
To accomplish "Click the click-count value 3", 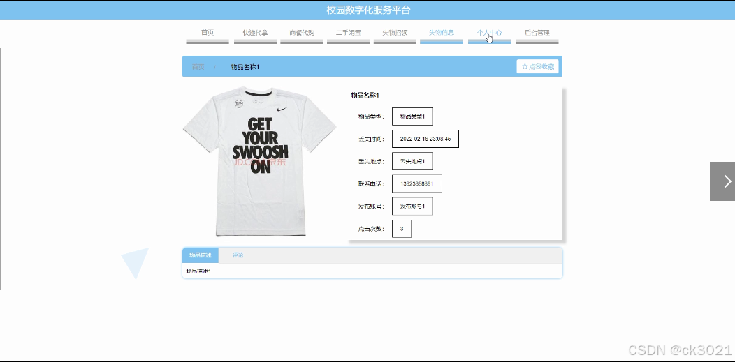I will [402, 229].
